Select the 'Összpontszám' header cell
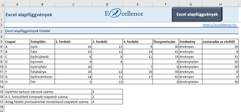Screen dimensions: 241x112 tap(166, 42)
